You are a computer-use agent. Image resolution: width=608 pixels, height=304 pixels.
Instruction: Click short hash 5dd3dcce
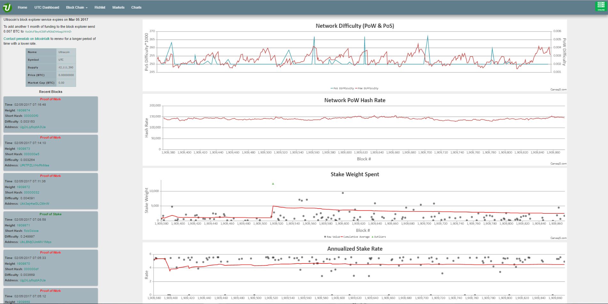pyautogui.click(x=31, y=231)
